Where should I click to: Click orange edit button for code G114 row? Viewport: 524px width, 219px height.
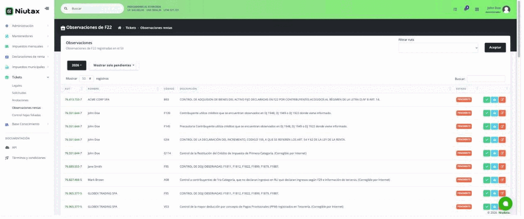tap(502, 153)
